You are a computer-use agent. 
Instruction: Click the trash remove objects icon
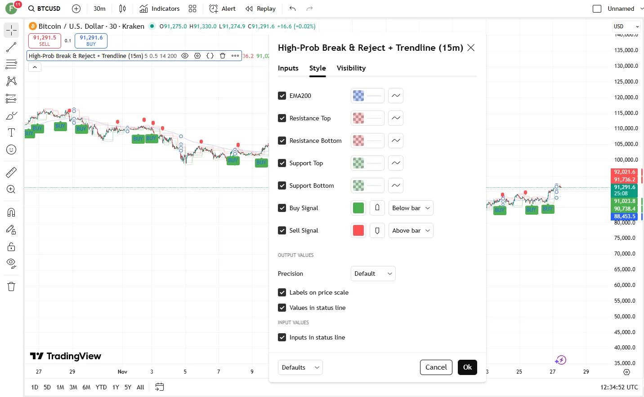(11, 287)
